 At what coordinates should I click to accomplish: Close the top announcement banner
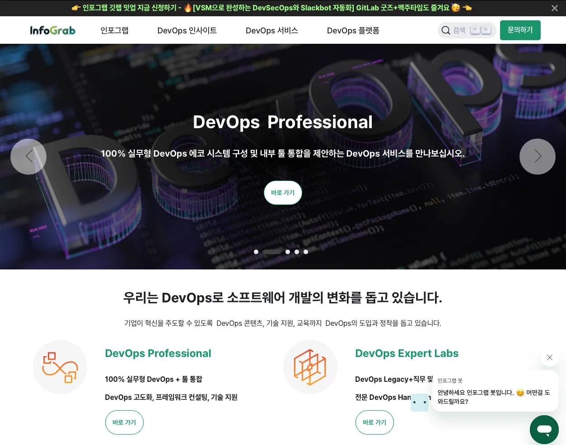click(x=554, y=8)
